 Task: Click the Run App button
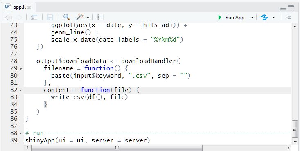(231, 18)
